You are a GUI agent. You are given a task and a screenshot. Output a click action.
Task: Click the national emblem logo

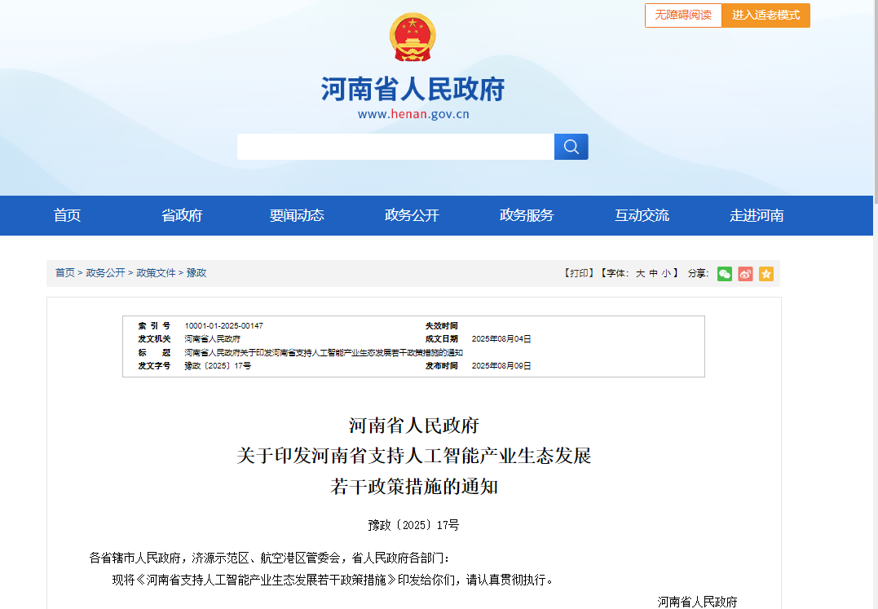(x=413, y=38)
